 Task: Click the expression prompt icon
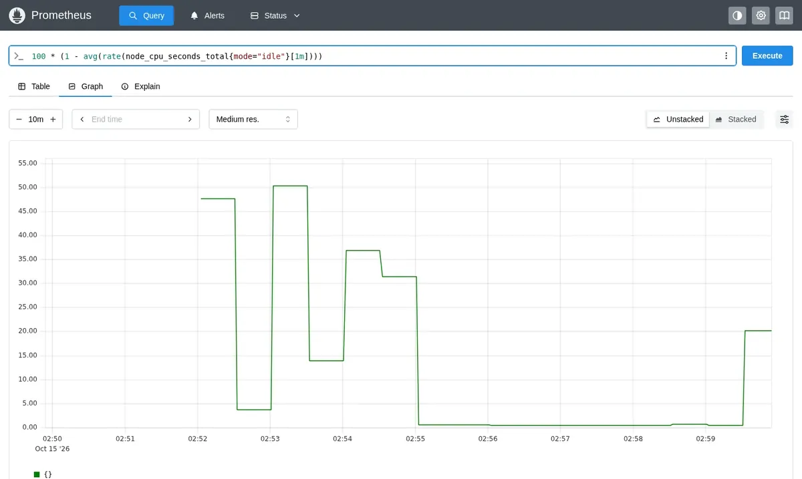[x=19, y=56]
